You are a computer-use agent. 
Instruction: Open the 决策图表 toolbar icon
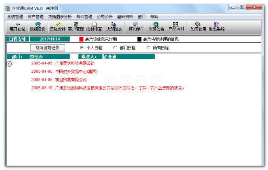point(114,26)
